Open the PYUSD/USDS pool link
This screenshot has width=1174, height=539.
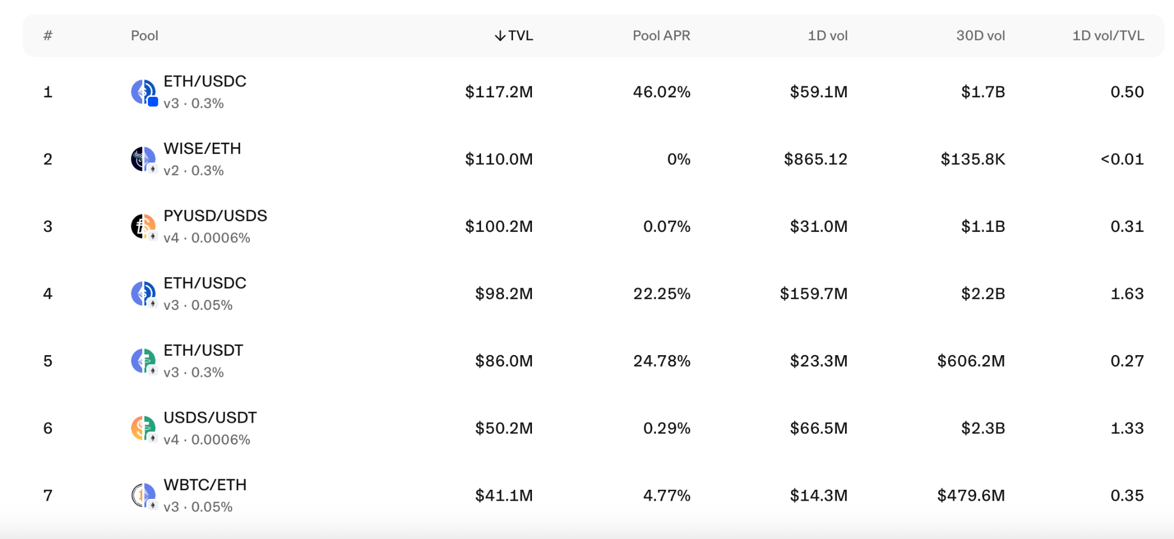coord(216,216)
